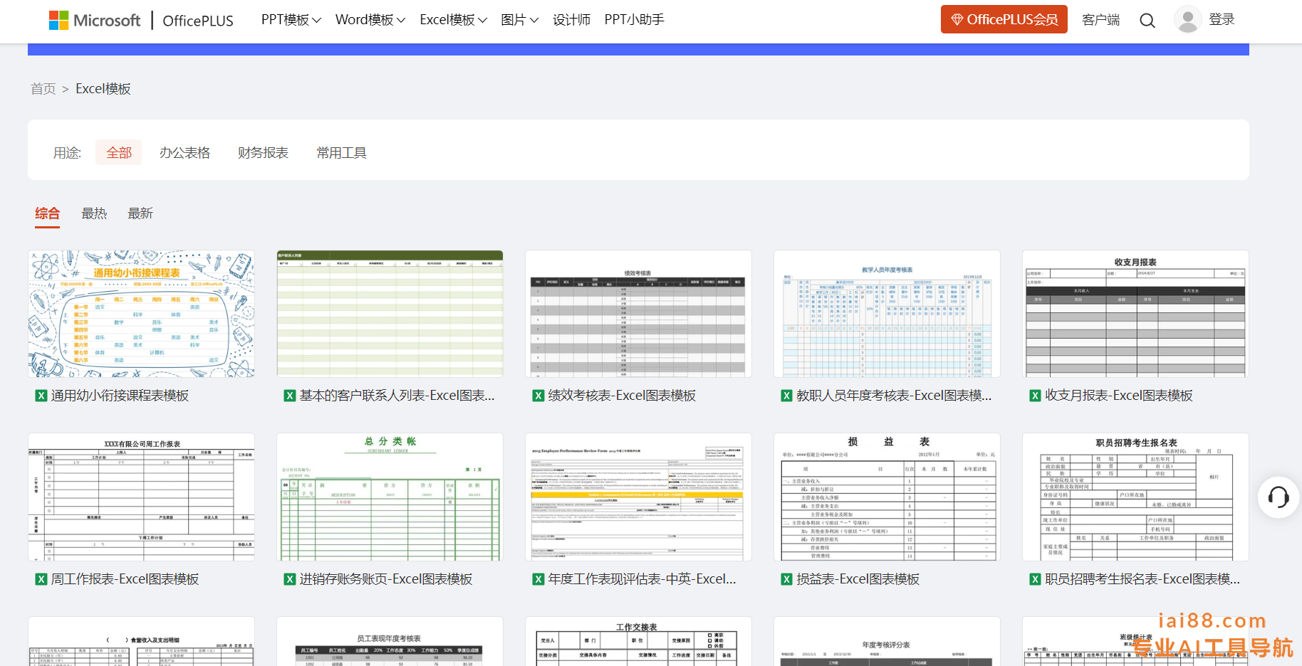Expand the PPT模板 dropdown menu

(291, 20)
